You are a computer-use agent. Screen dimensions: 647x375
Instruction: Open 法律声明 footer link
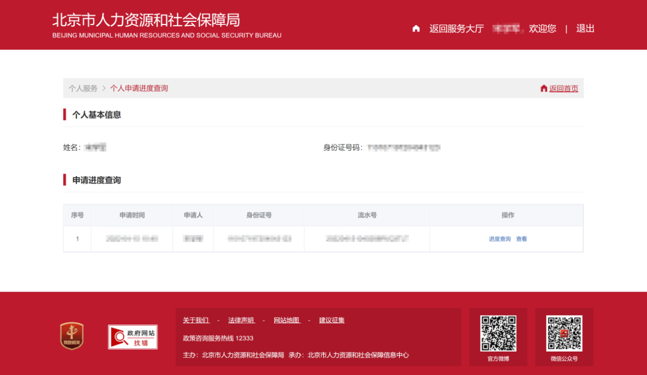point(242,320)
